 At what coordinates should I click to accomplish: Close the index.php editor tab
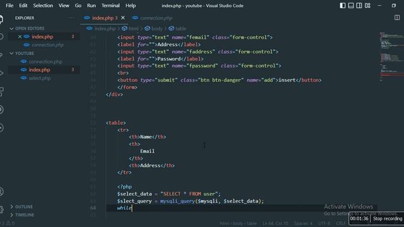[123, 18]
